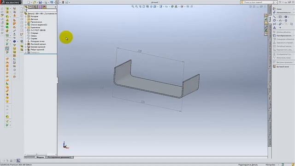Select Ст 3 ГОСТ 380-88 material

click(38, 30)
